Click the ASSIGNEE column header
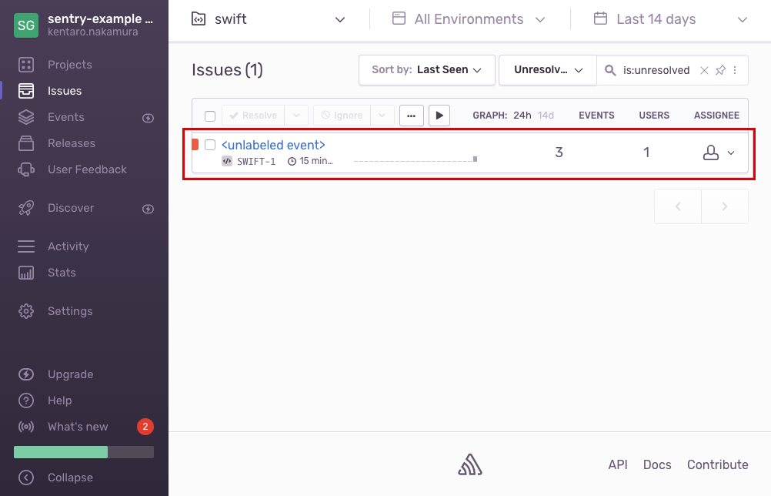 (x=716, y=116)
